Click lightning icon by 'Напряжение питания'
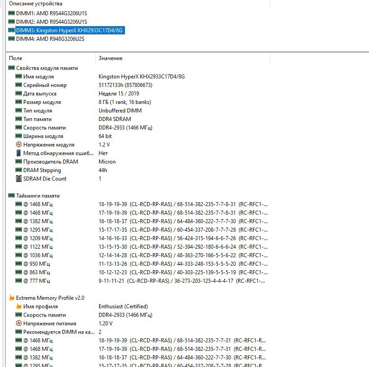This screenshot has width=369, height=367. pos(18,323)
